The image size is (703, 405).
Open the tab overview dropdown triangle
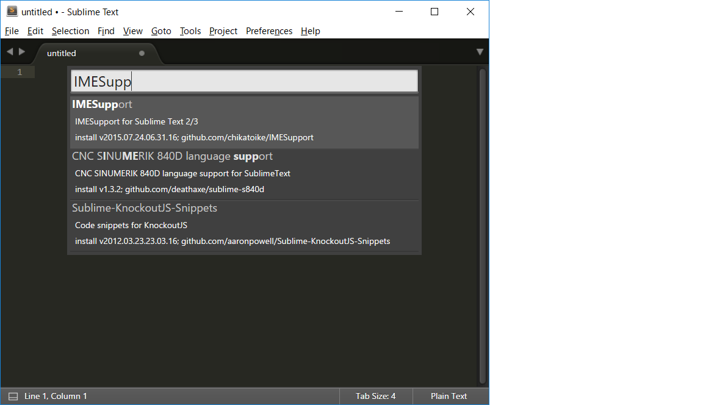[480, 52]
